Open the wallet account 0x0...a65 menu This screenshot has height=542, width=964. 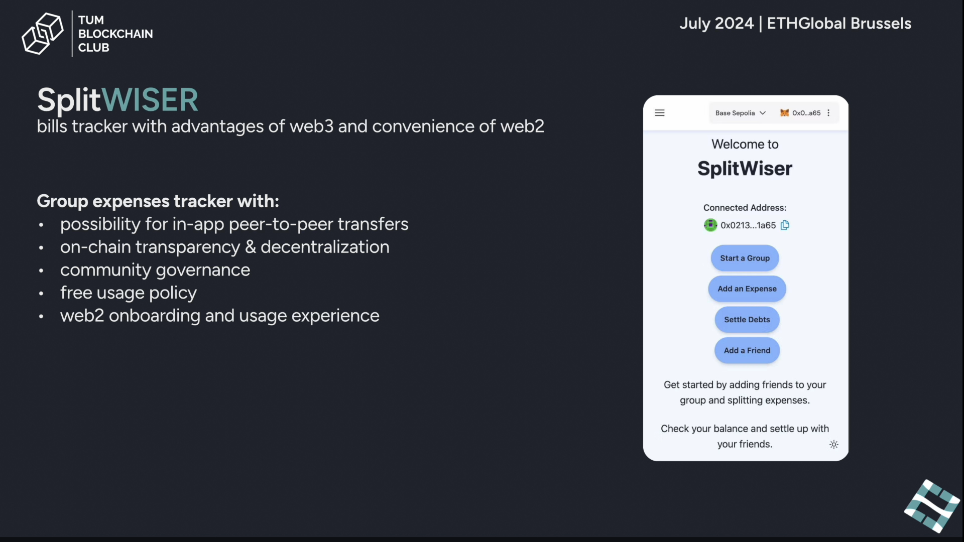click(x=800, y=113)
